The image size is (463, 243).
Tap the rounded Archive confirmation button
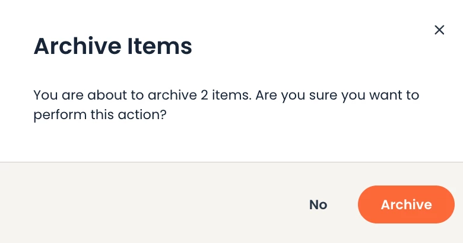point(406,204)
